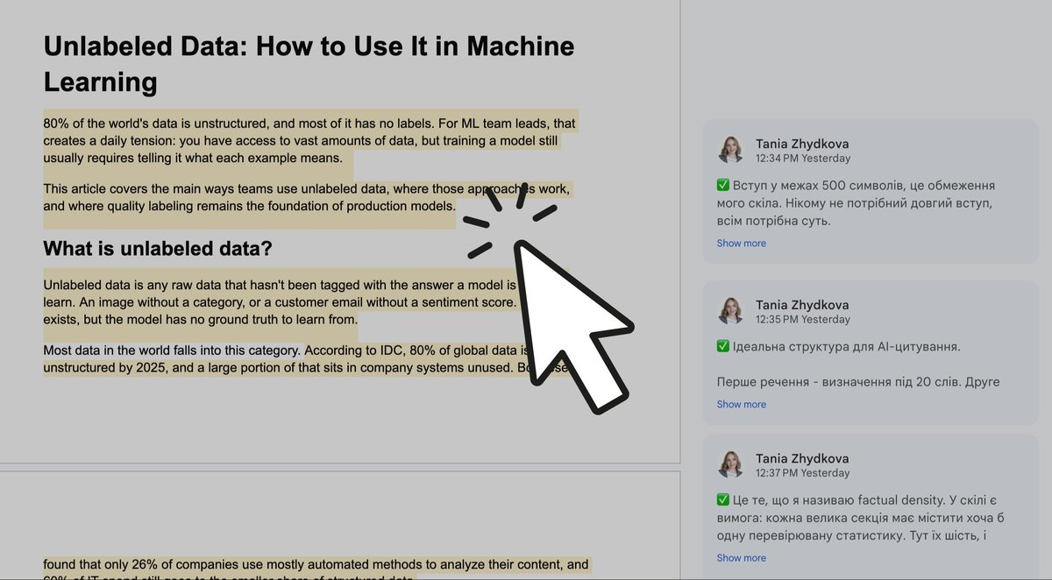Image resolution: width=1052 pixels, height=580 pixels.
Task: Click paragraph starting 'Unlabeled data is any raw data'
Action: pos(281,302)
